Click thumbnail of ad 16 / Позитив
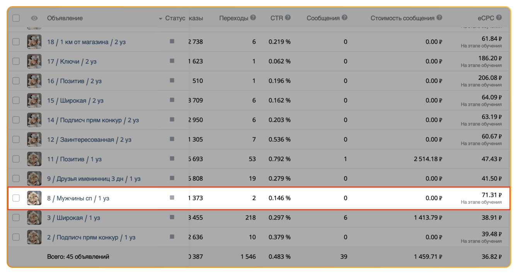Image resolution: width=518 pixels, height=274 pixels. click(34, 81)
